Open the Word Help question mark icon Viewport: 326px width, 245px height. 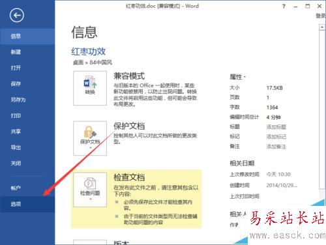284,7
